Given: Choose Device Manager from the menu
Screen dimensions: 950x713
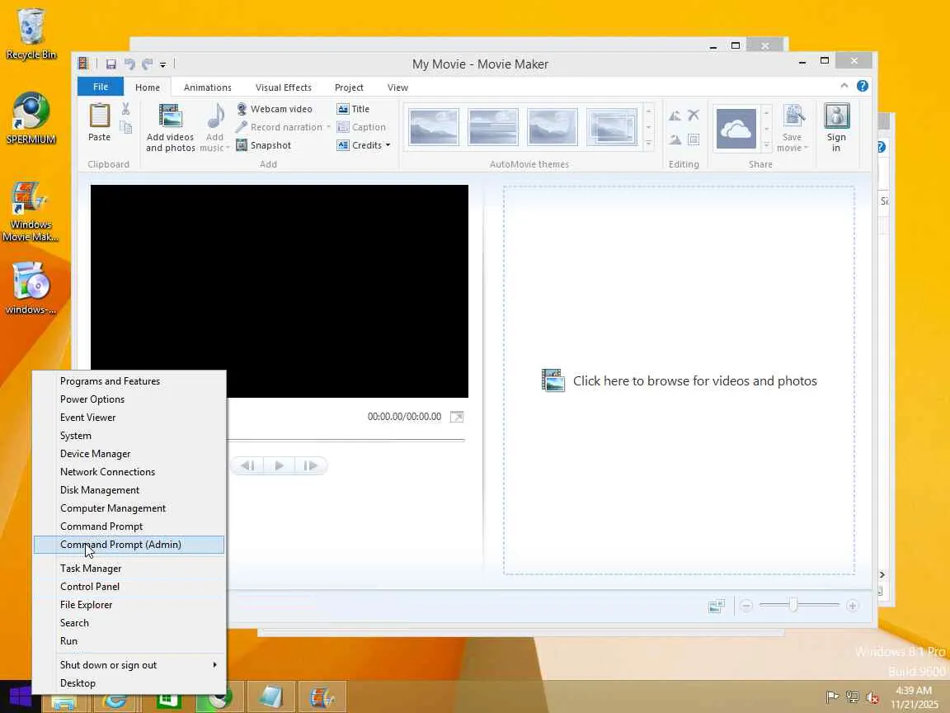Looking at the screenshot, I should [129, 454].
